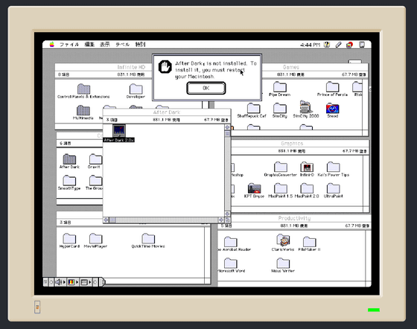Click down arrow of After Dark window scrollbar

coord(228,214)
